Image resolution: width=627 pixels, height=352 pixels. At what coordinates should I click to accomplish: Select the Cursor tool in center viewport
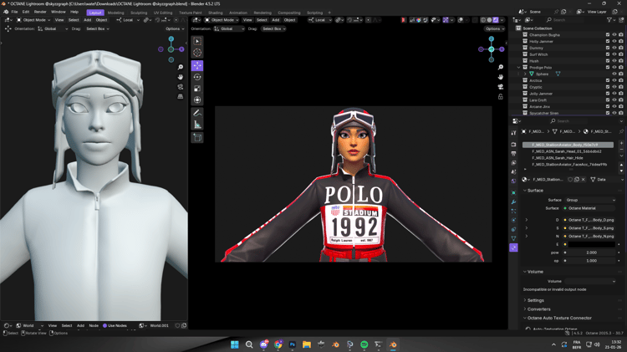[197, 53]
